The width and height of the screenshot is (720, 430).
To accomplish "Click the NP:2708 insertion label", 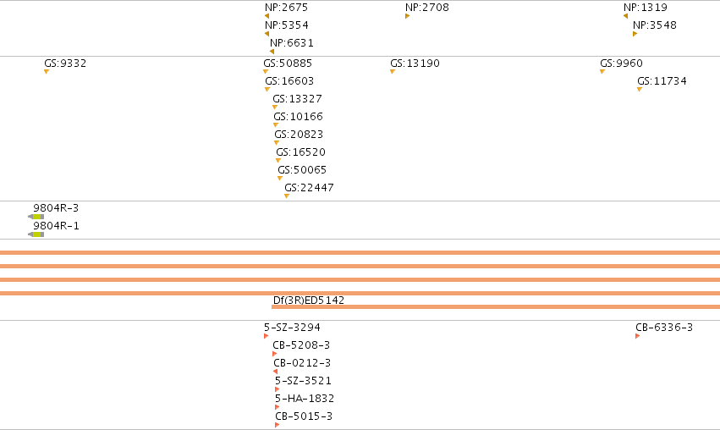I will pos(427,8).
